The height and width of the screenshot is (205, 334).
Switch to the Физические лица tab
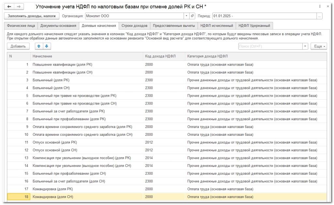pyautogui.click(x=21, y=25)
